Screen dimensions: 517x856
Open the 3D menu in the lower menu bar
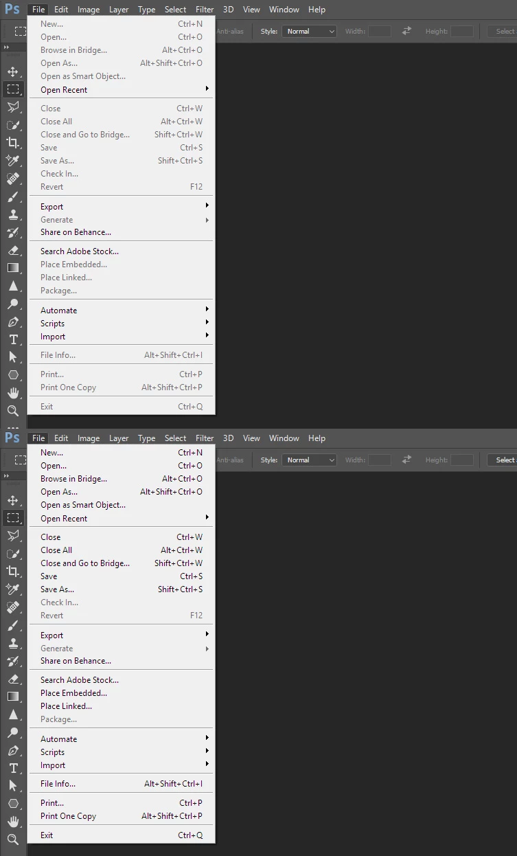[229, 438]
